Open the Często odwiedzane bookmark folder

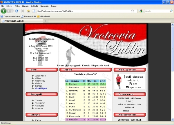(x=10, y=16)
